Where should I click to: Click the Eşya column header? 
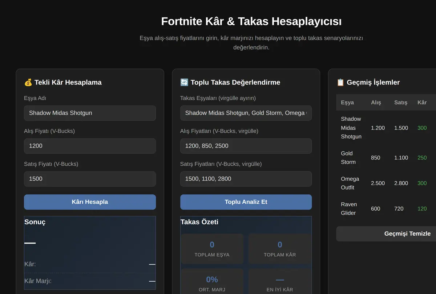coord(347,103)
